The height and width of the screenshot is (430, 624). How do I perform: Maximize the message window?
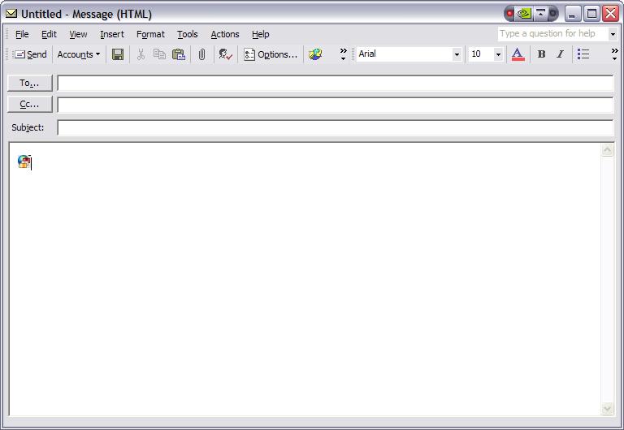click(x=591, y=14)
